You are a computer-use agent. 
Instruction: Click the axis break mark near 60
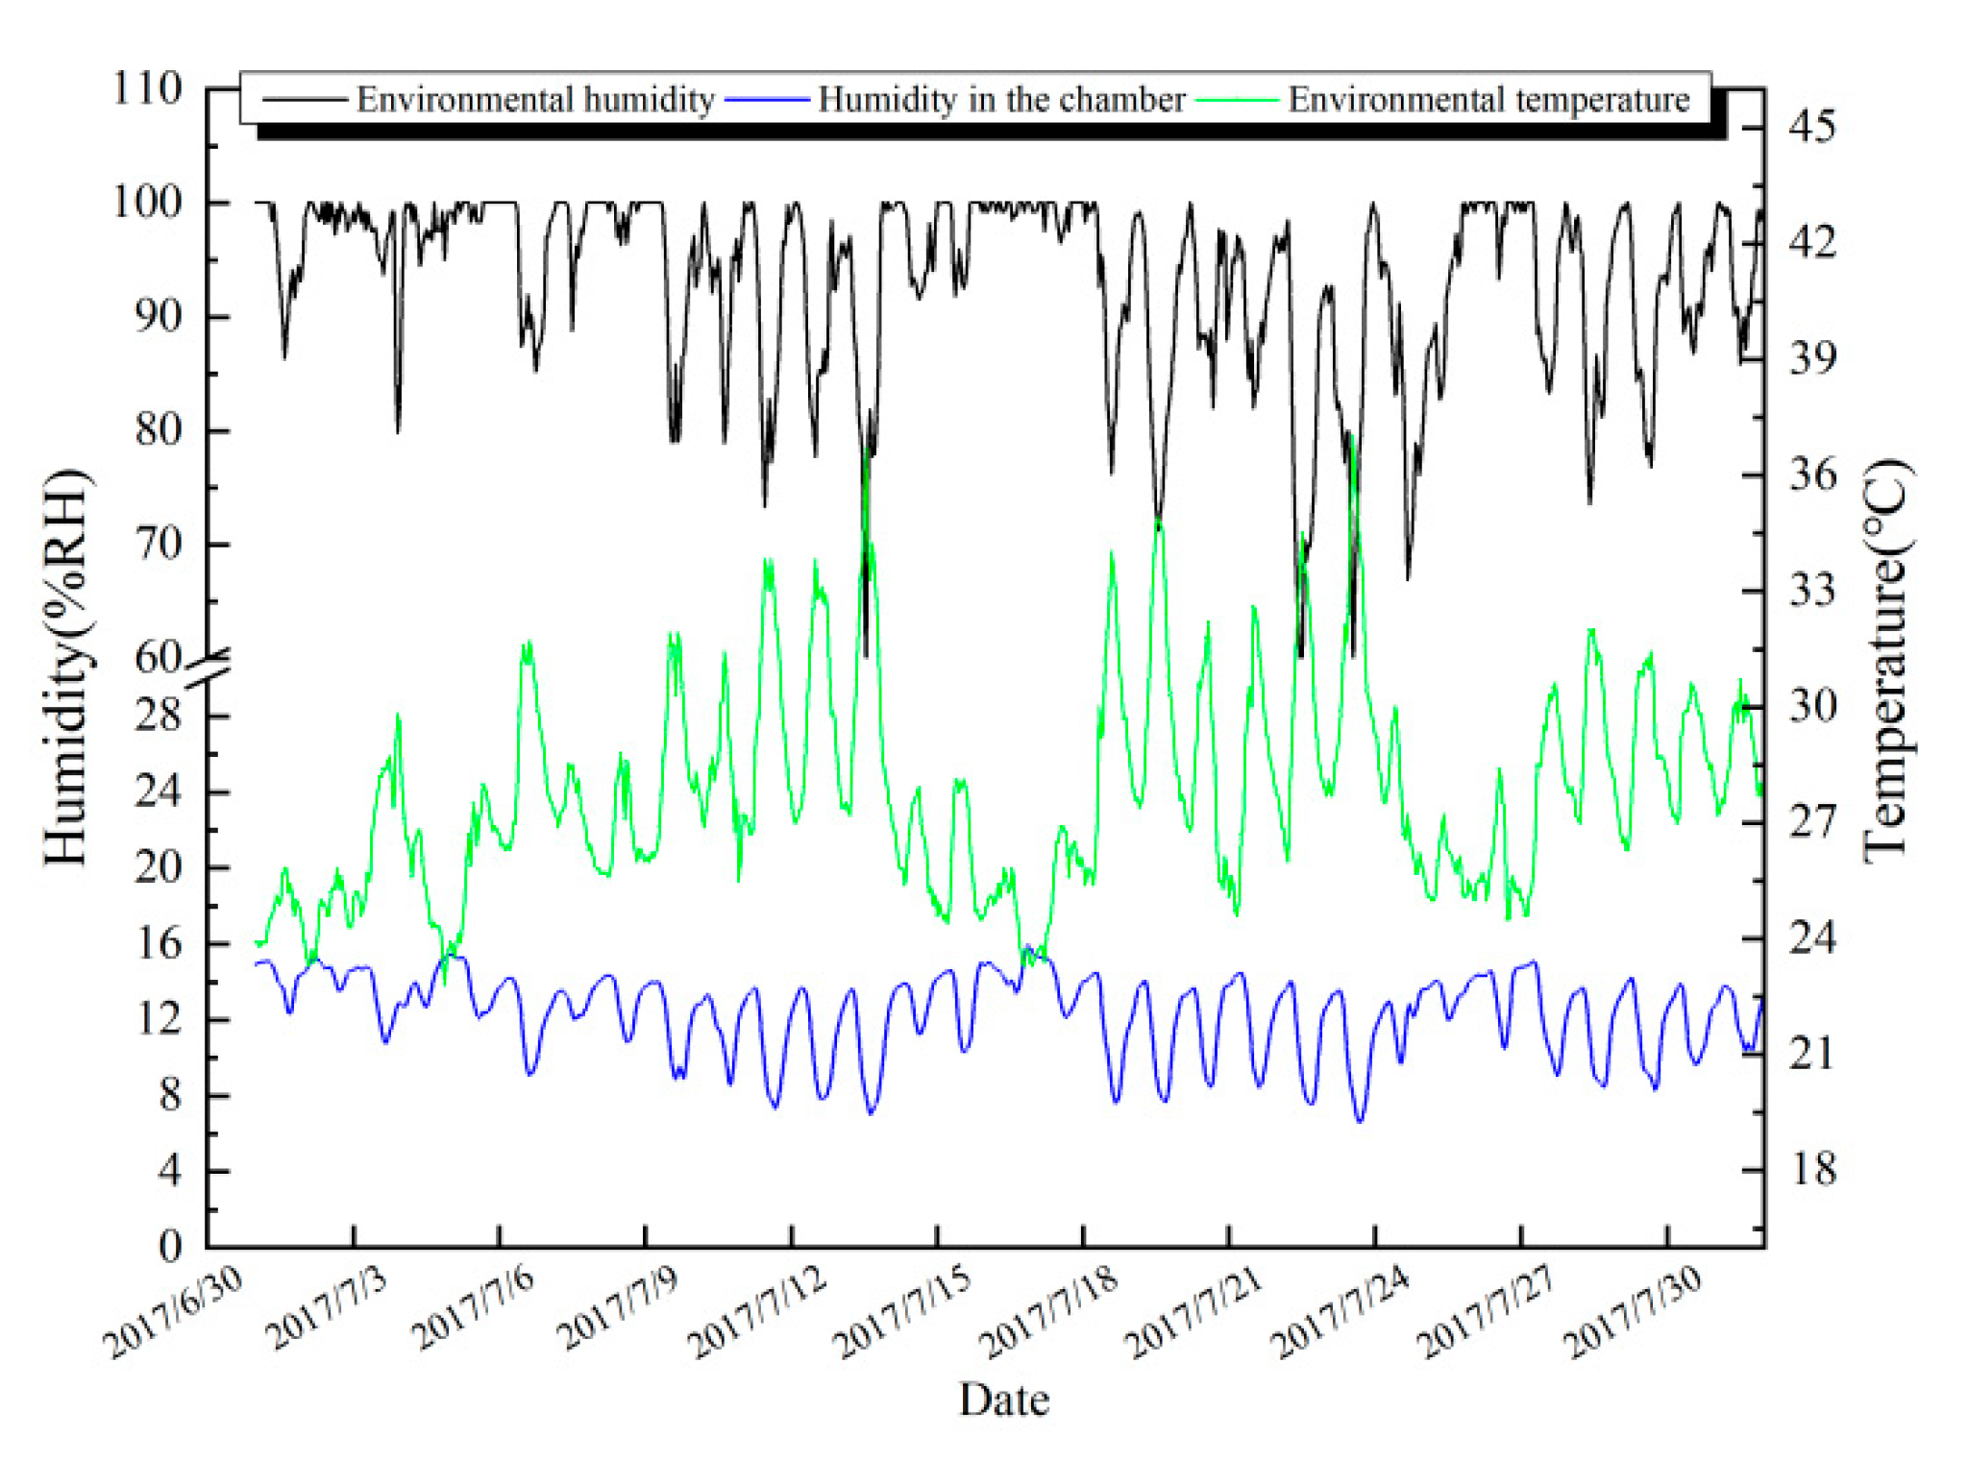pos(209,669)
